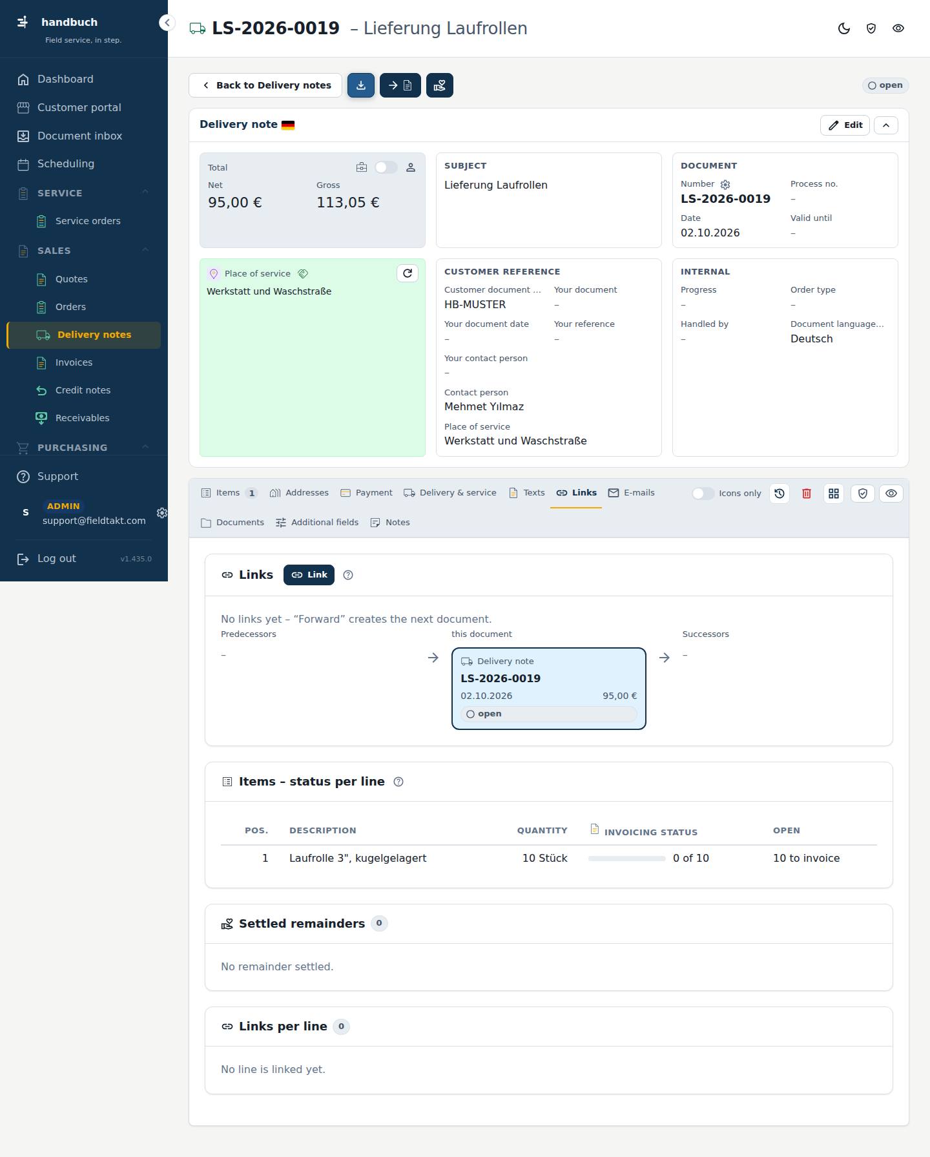Image resolution: width=930 pixels, height=1157 pixels.
Task: Open the E-mails tab
Action: pyautogui.click(x=632, y=493)
